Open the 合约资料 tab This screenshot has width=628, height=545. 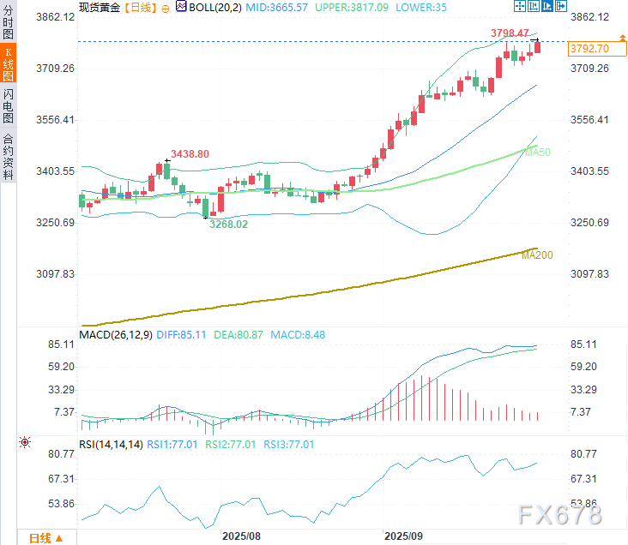coord(8,156)
